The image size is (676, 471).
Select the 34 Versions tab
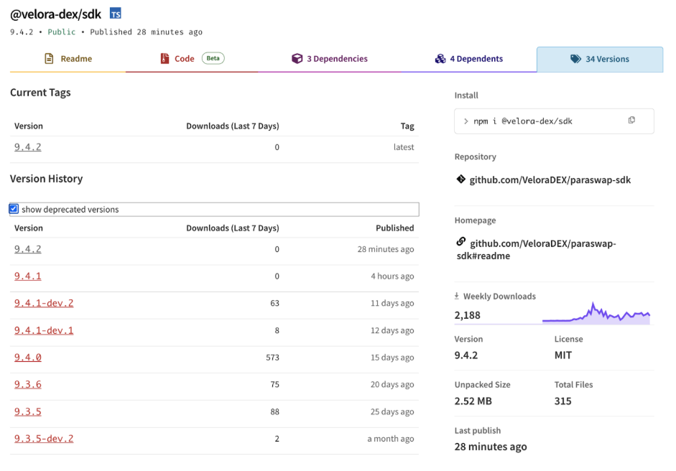tap(600, 60)
